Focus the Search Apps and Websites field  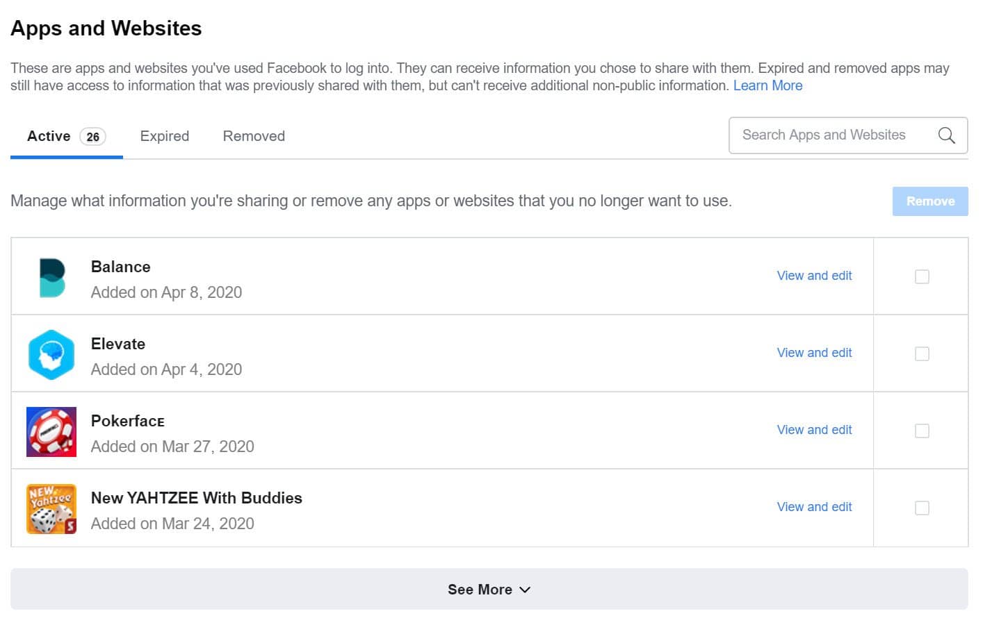click(827, 135)
